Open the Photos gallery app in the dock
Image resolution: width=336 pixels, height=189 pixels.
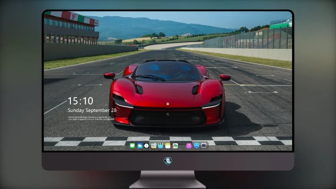tap(175, 146)
